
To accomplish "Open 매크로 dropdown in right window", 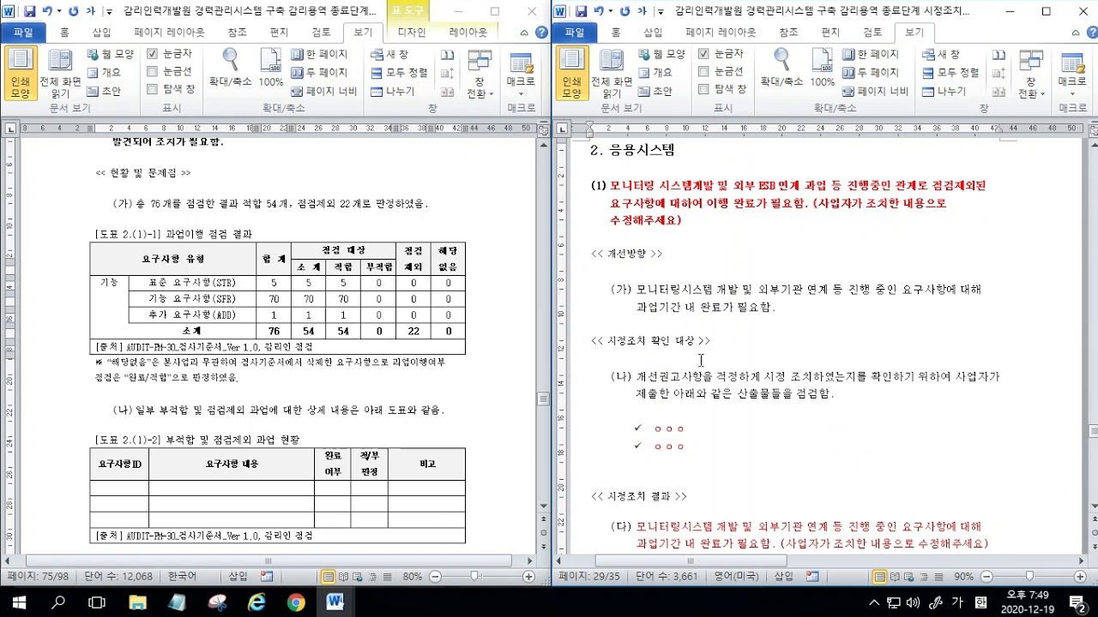I will (1072, 74).
